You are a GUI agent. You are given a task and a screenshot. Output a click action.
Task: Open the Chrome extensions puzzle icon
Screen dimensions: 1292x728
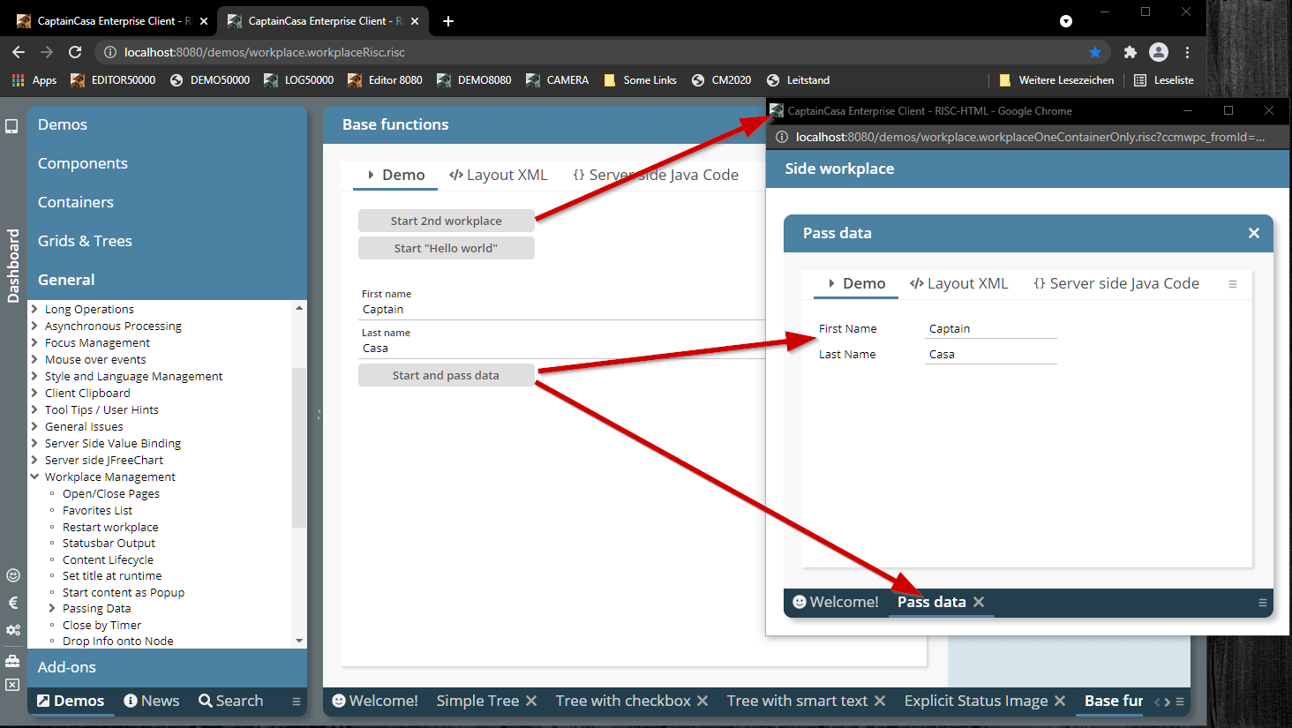pyautogui.click(x=1130, y=52)
